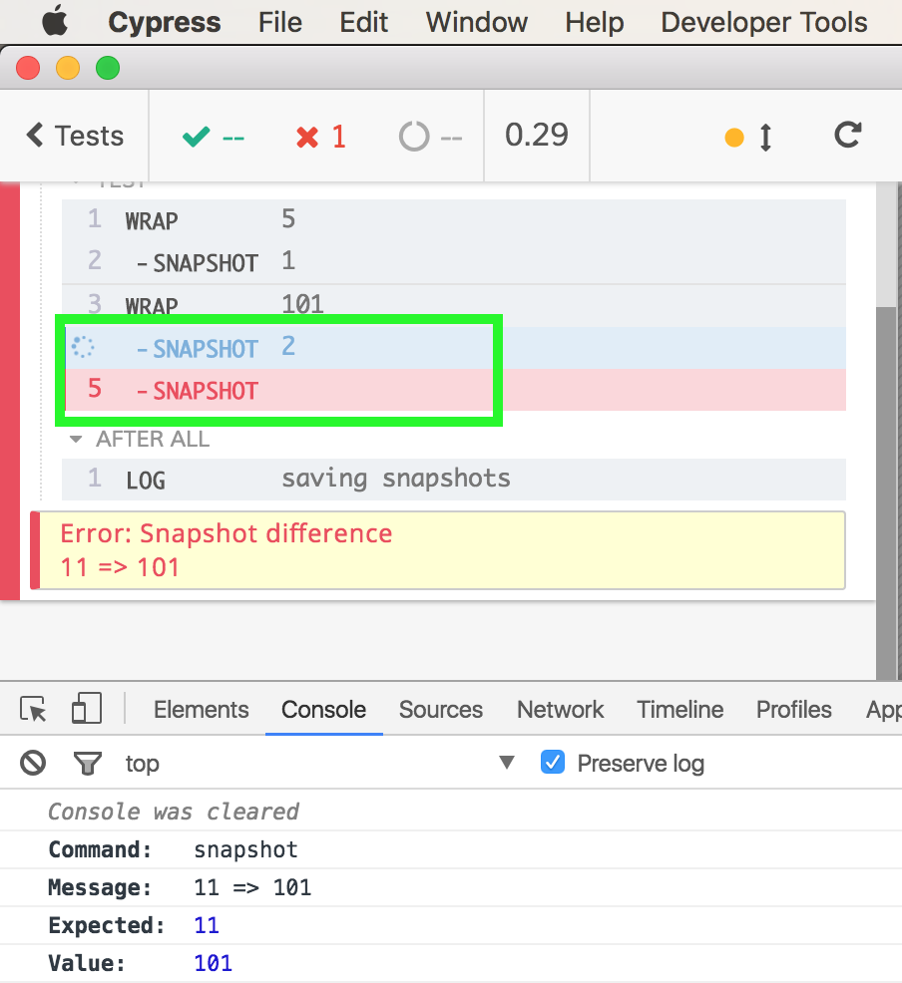902x983 pixels.
Task: Click the 0.29 duration readout
Action: click(x=537, y=135)
